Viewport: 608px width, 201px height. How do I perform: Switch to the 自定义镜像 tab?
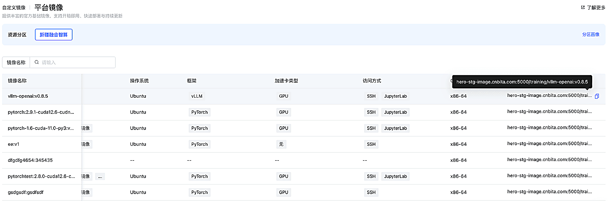[14, 8]
